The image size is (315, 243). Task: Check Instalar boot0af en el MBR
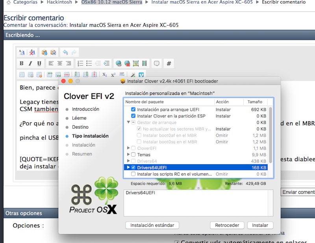(139, 135)
